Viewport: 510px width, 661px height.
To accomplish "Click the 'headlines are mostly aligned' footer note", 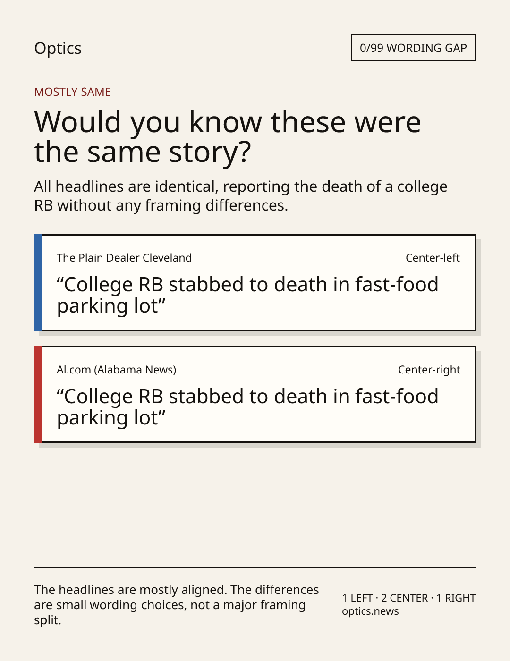I will point(177,605).
